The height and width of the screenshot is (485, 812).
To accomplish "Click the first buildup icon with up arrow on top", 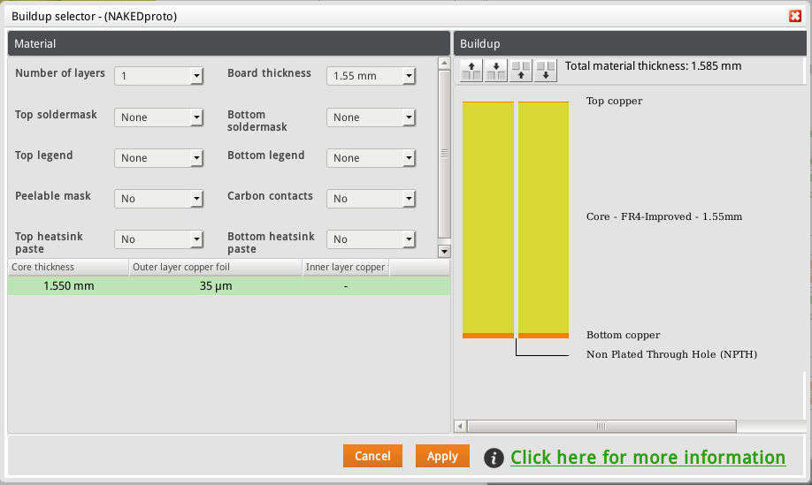I will pyautogui.click(x=471, y=71).
